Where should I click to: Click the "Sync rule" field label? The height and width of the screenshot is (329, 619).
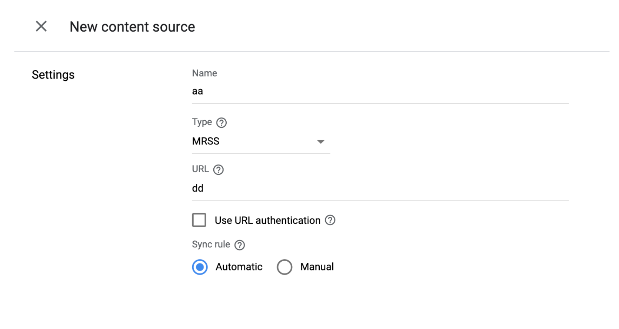coord(211,244)
